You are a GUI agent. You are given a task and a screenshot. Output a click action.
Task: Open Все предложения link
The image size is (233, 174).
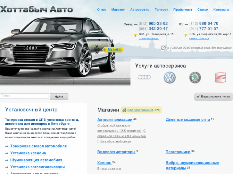[x=140, y=110]
